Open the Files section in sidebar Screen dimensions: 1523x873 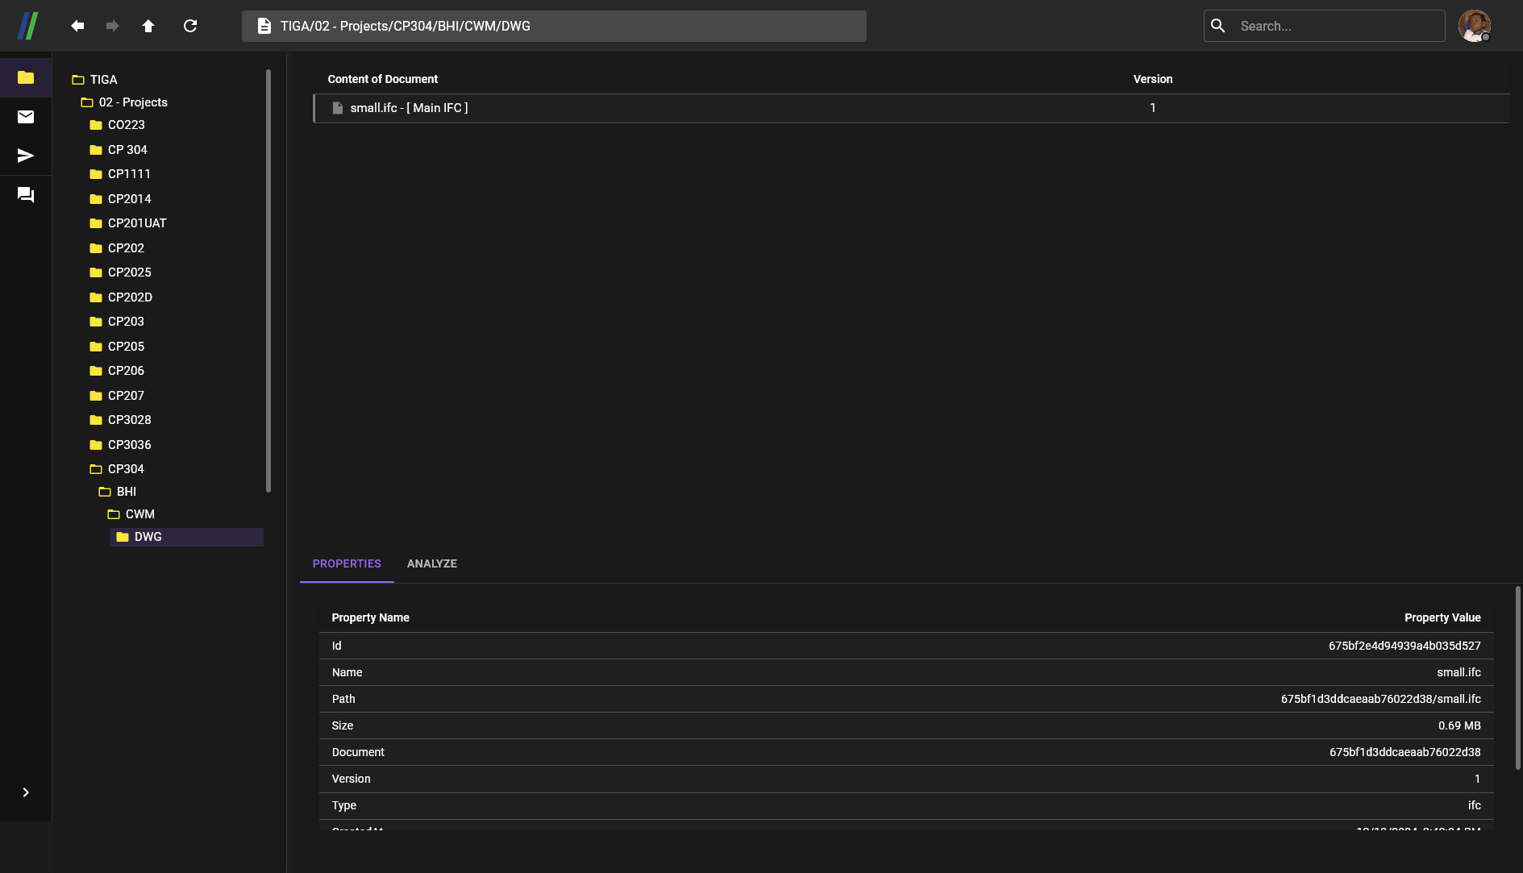[x=26, y=77]
